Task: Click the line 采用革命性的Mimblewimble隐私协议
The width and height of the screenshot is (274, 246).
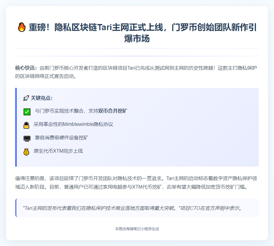Action: (x=73, y=124)
